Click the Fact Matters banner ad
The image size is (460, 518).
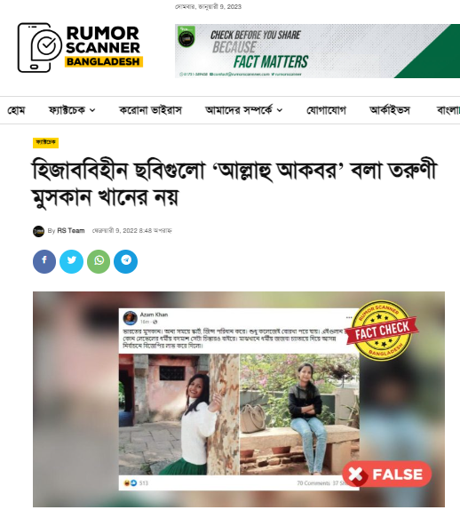pyautogui.click(x=317, y=51)
